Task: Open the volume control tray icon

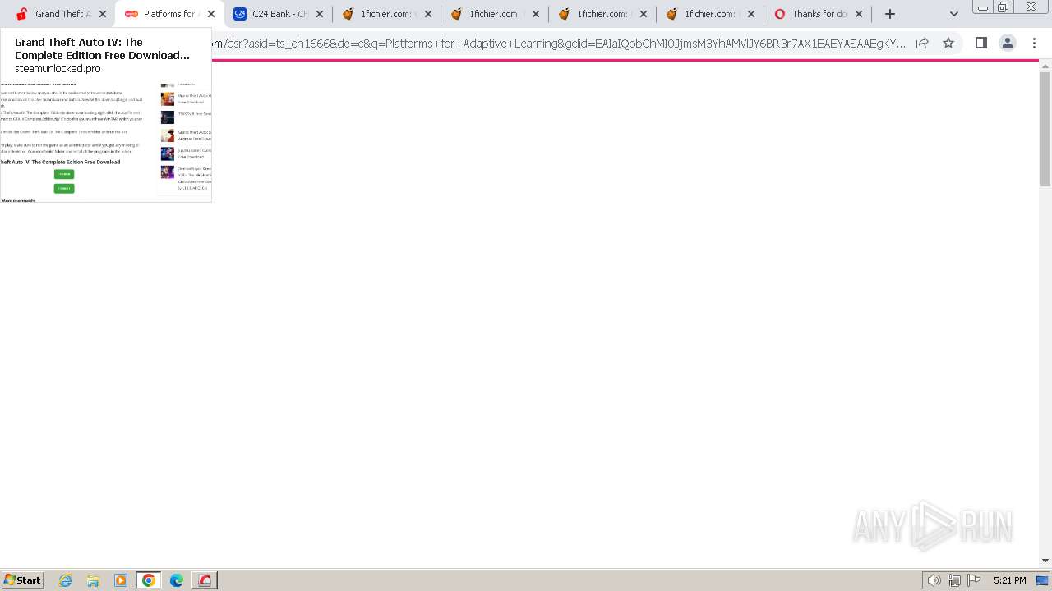Action: pyautogui.click(x=934, y=580)
